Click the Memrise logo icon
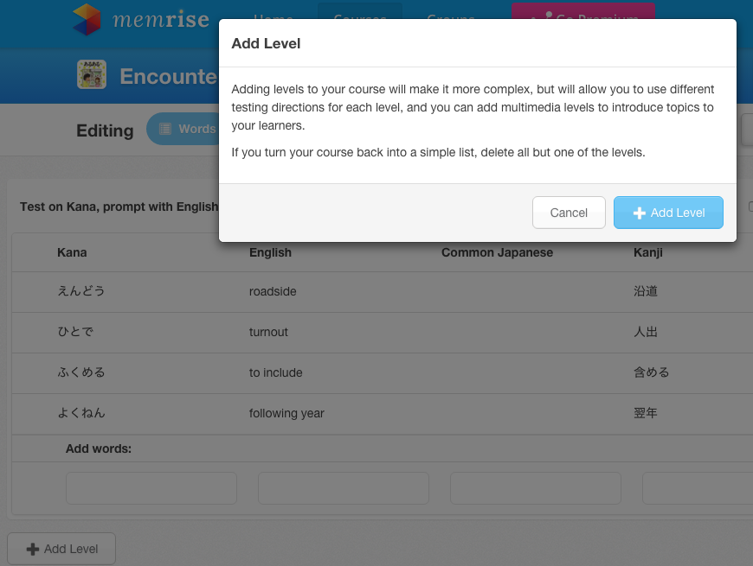753x566 pixels. click(x=87, y=20)
